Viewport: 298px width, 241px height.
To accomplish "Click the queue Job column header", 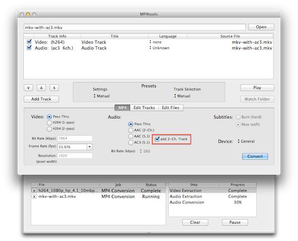I will 118,184.
